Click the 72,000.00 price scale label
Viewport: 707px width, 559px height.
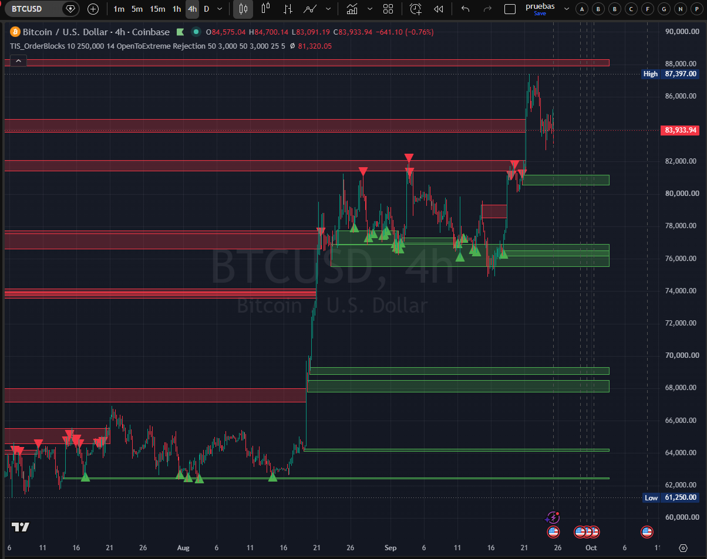682,323
